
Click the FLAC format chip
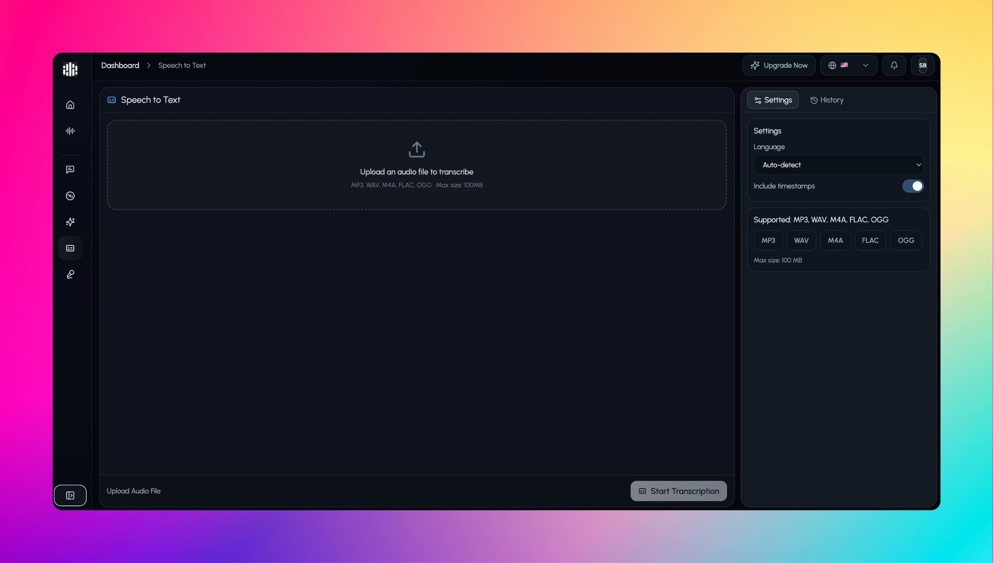point(870,240)
